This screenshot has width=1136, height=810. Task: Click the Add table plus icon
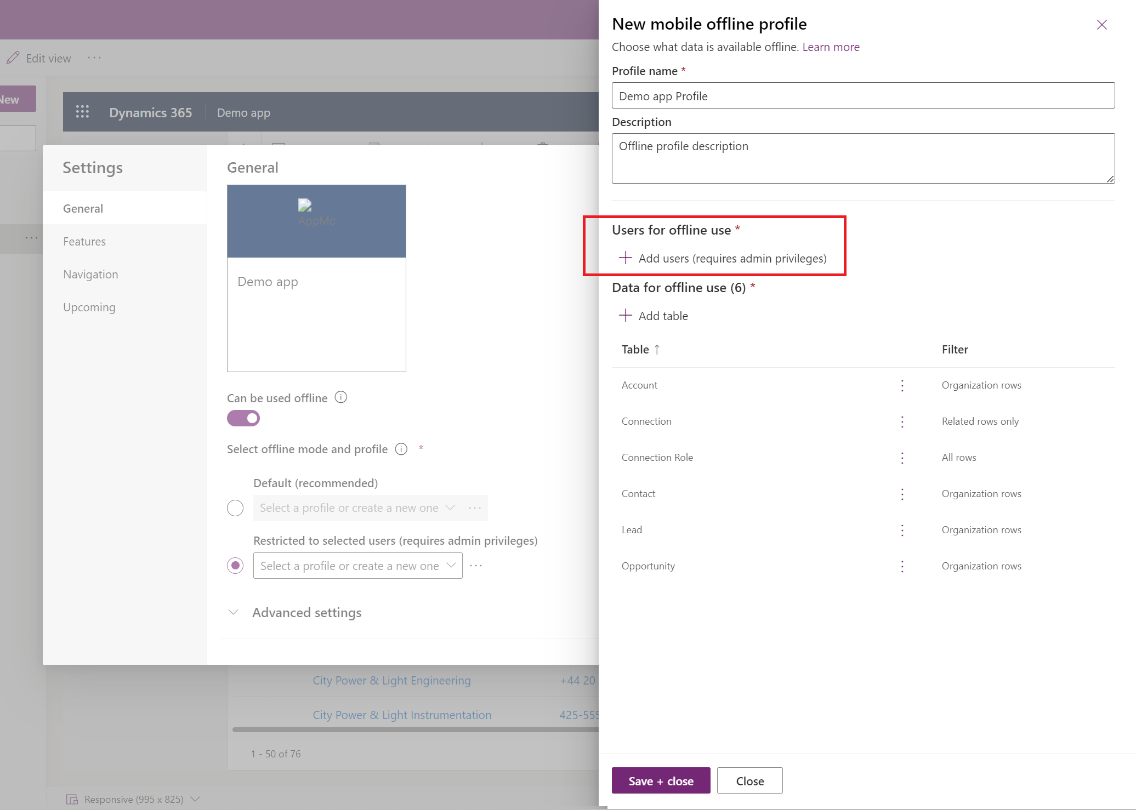coord(626,316)
